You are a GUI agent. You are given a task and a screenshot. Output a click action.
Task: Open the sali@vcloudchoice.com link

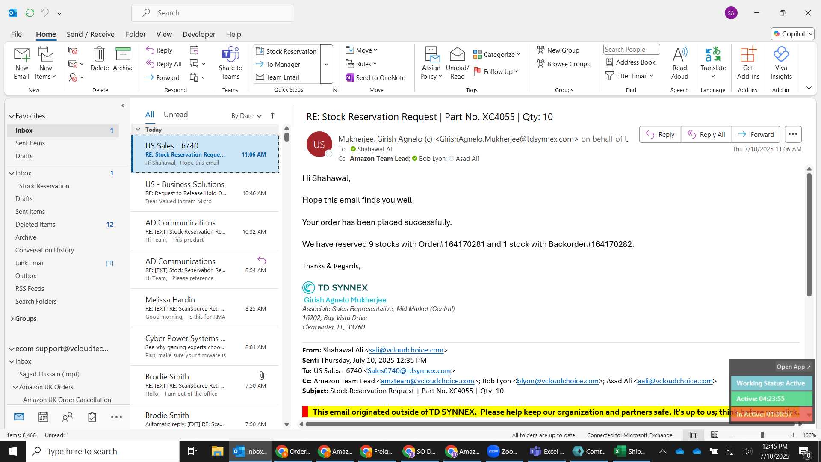pos(406,350)
